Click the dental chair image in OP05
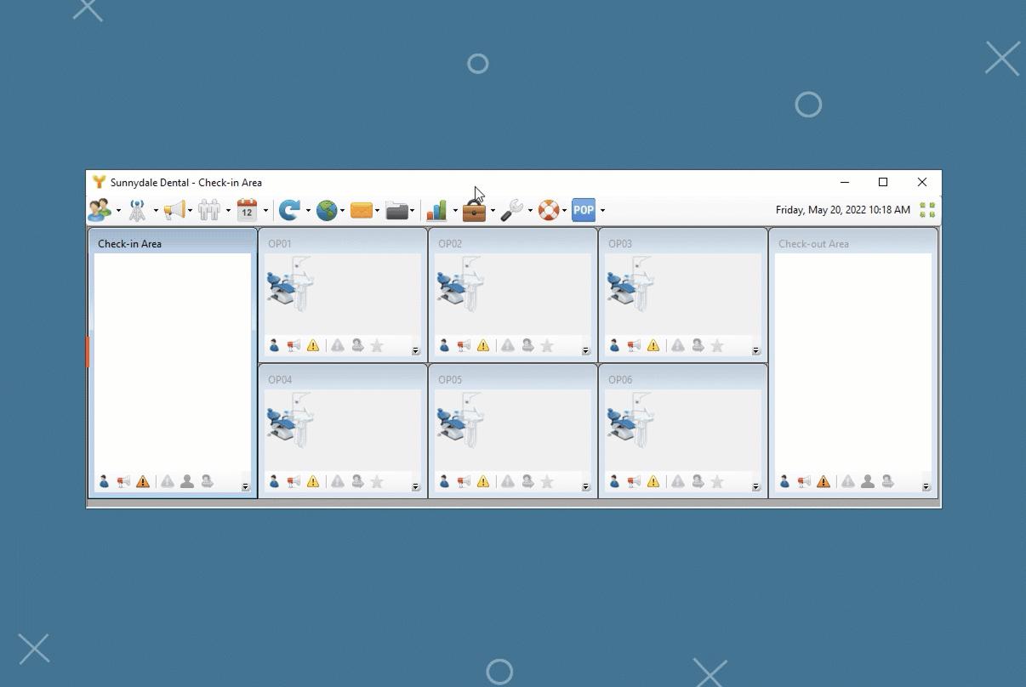This screenshot has width=1026, height=687. click(x=461, y=420)
